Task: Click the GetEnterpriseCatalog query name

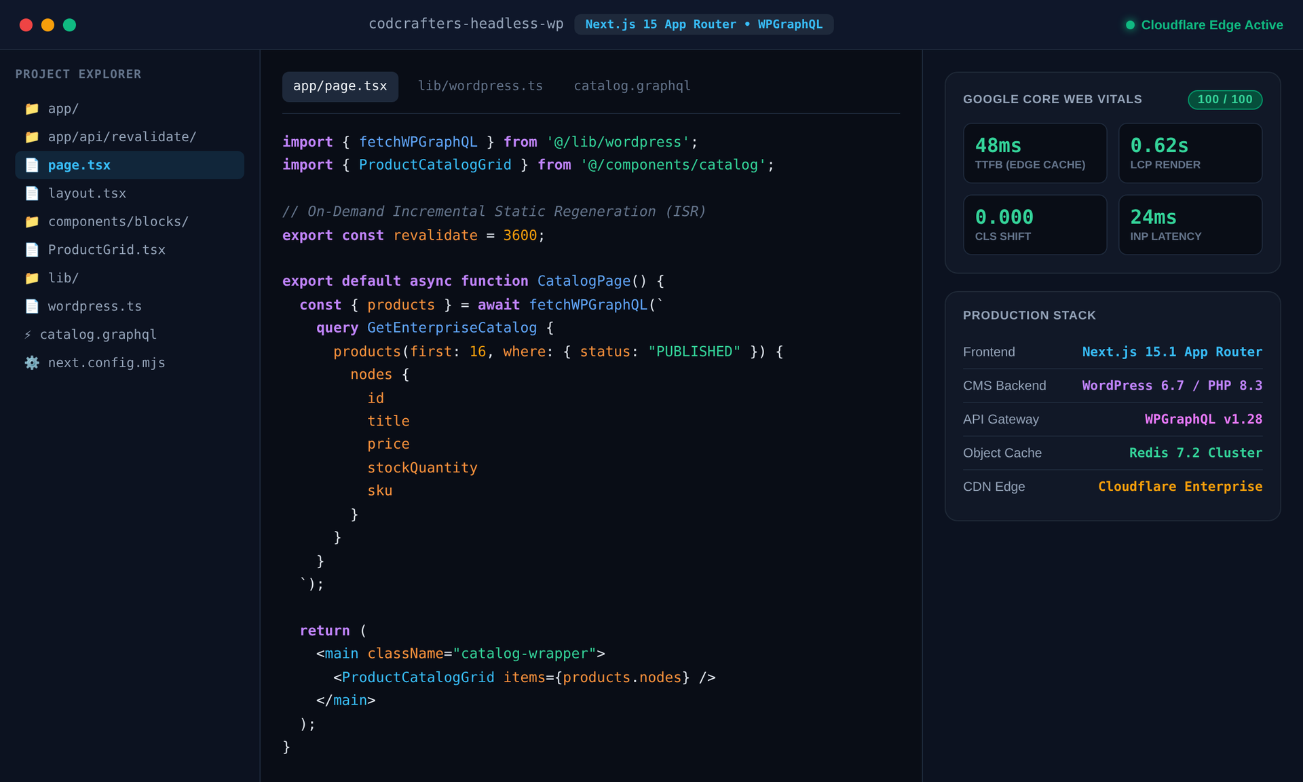Action: pos(452,328)
